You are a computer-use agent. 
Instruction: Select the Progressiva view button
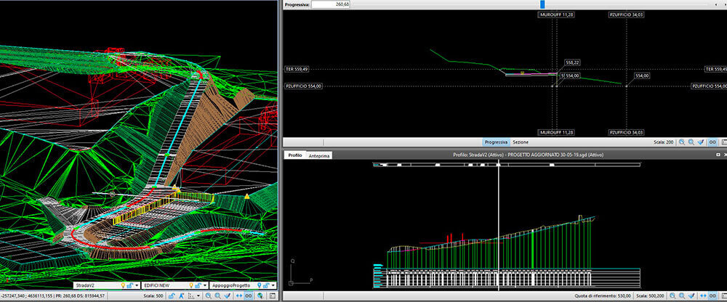tap(497, 142)
